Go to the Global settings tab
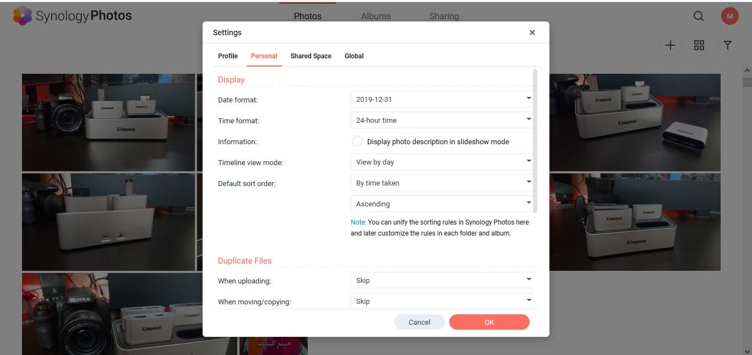Screen dimensions: 752x355 [x=354, y=56]
